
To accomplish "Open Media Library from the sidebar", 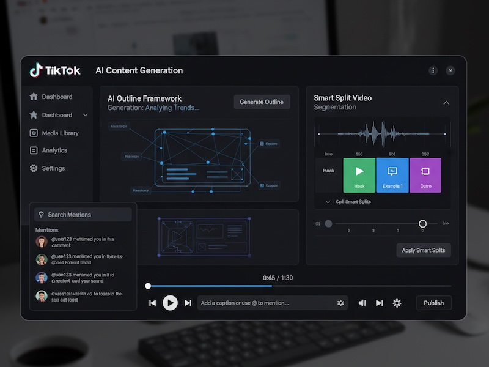I will coord(60,133).
